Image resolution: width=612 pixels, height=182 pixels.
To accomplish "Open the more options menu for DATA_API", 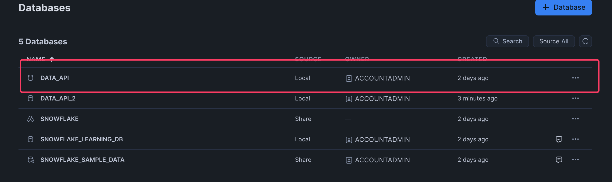I will [x=575, y=78].
